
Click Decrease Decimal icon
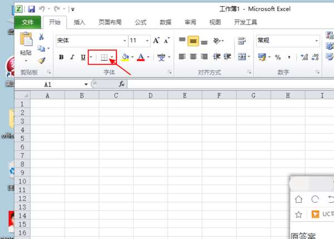315,57
